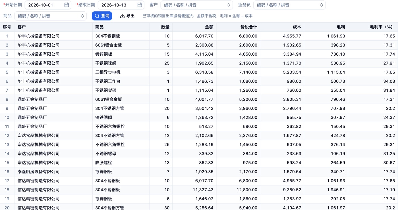Click the 序号 column header
The image size is (398, 210).
(7, 27)
